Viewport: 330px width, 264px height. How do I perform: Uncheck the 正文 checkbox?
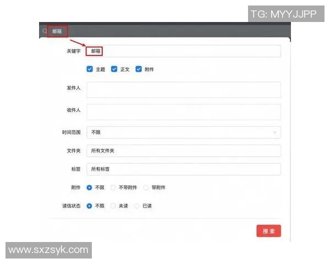pos(114,69)
